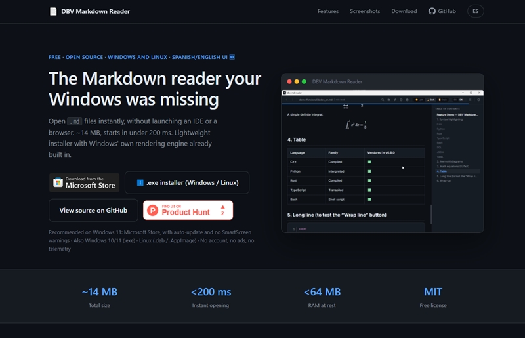The height and width of the screenshot is (338, 525).
Task: Click the DBV Markdown Reader logo
Action: 89,11
